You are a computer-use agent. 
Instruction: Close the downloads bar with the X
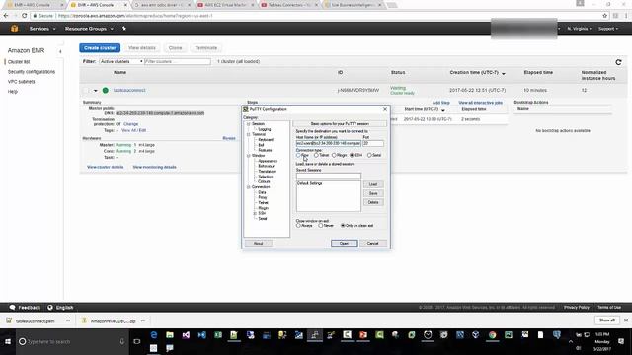pos(626,319)
